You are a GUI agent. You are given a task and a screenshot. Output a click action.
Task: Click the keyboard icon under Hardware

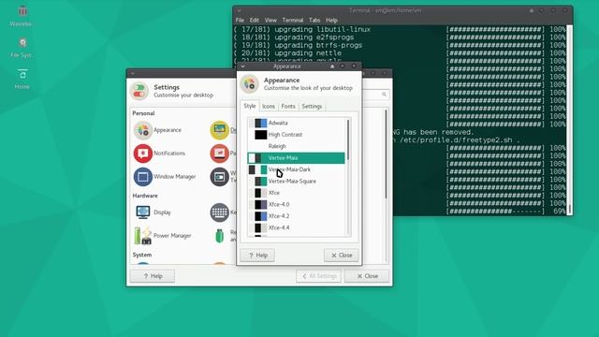coord(219,212)
